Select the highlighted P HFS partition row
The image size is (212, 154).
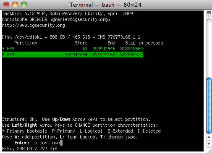click(73, 55)
